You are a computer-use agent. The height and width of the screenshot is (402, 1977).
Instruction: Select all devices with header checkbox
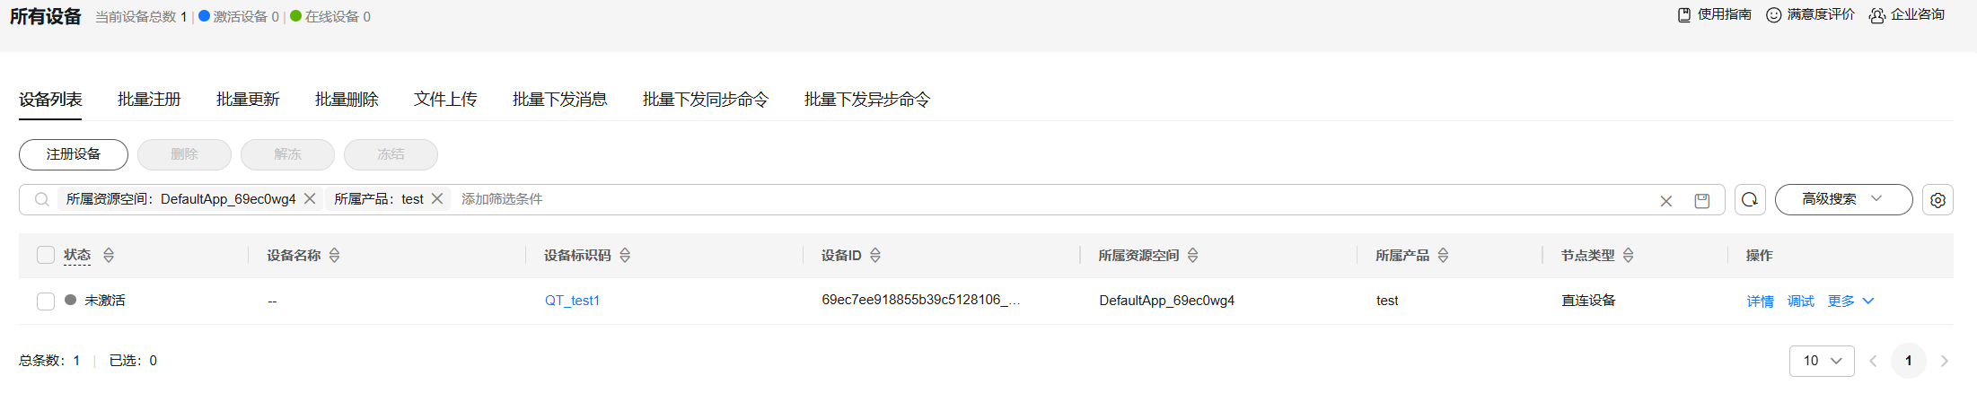46,255
